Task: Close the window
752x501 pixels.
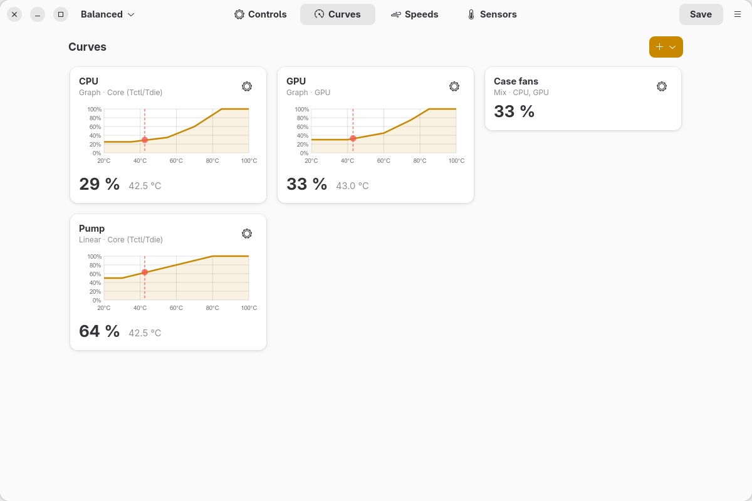Action: click(14, 14)
